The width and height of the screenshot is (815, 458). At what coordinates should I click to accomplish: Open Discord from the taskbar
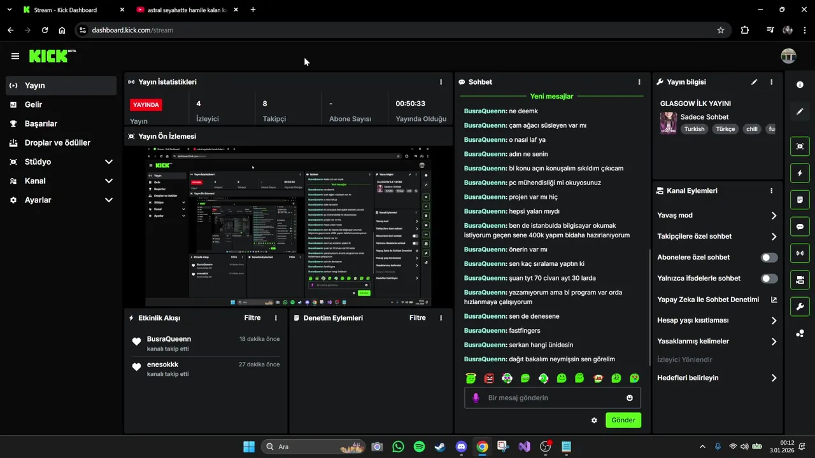(x=462, y=447)
